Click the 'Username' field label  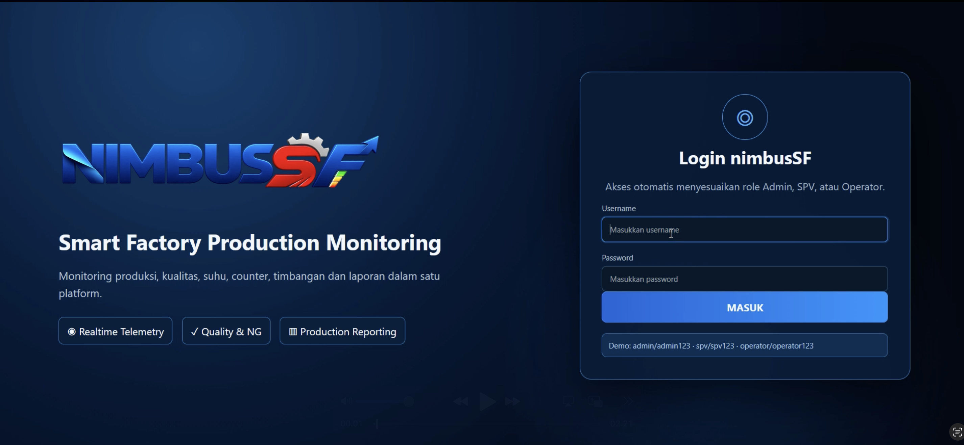coord(619,208)
